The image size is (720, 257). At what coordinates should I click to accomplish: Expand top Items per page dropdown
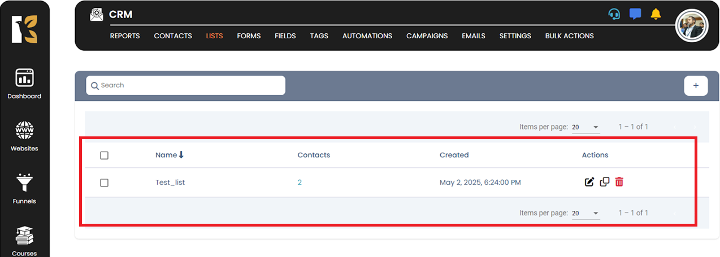pos(585,127)
